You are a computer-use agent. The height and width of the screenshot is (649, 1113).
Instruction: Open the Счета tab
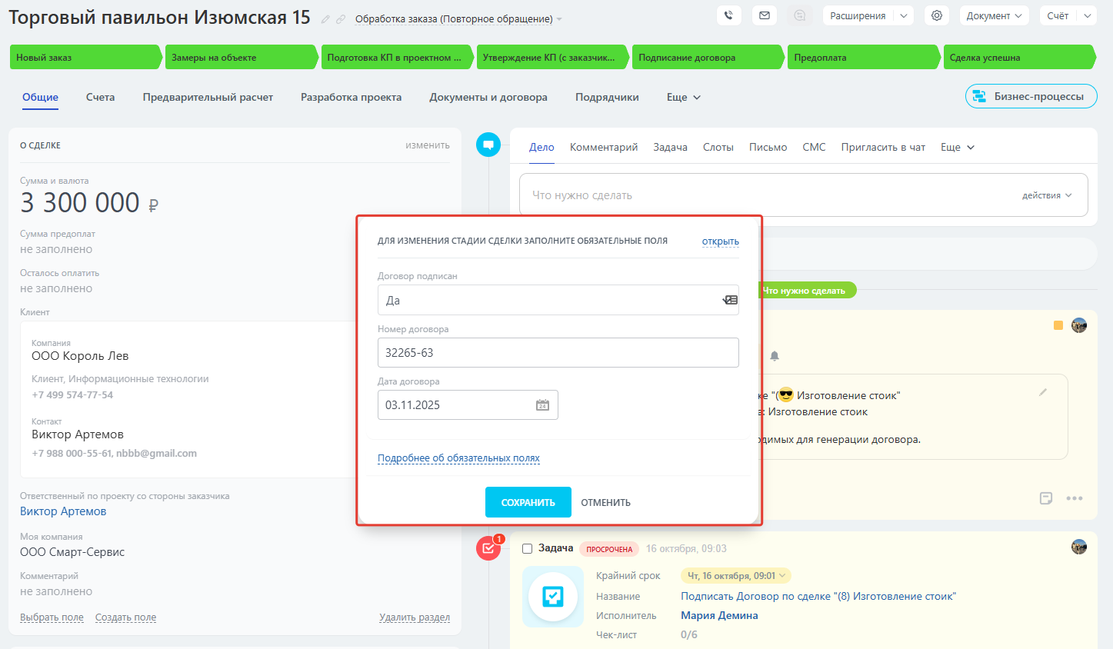pyautogui.click(x=100, y=98)
